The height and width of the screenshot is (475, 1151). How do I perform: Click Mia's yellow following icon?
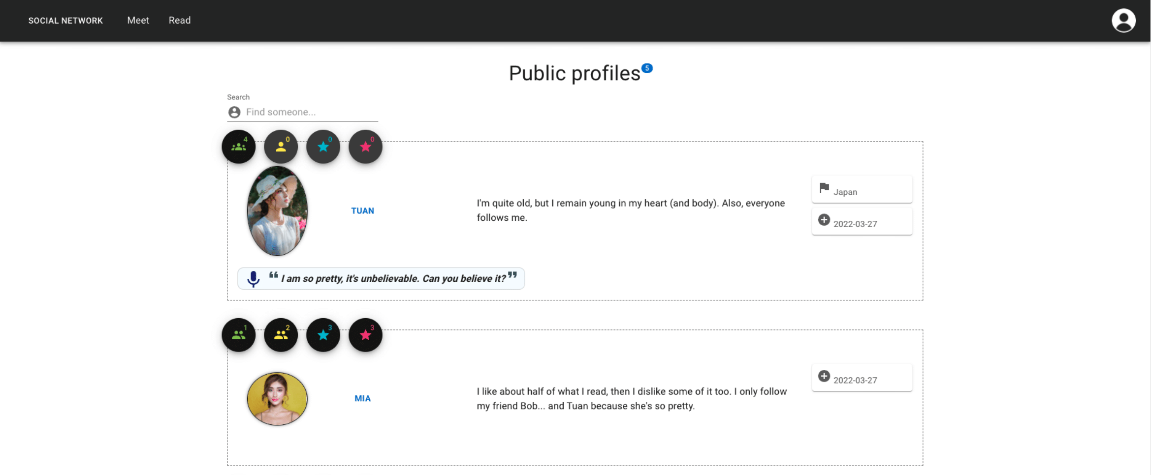tap(281, 335)
